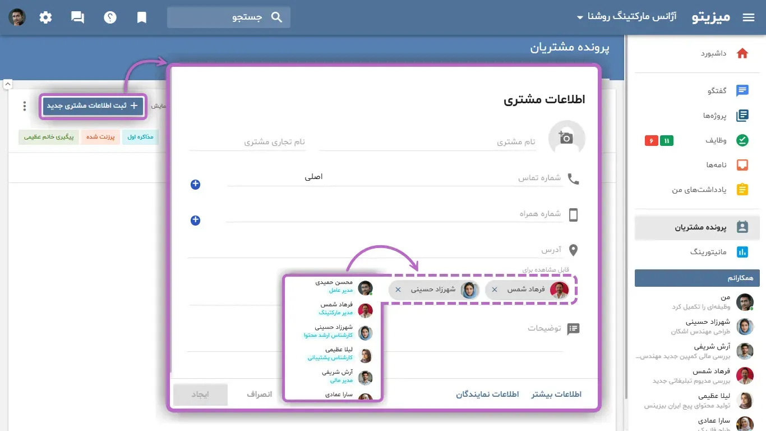Open اطلاعات نمایندگان link in dialog
766x431 pixels.
tap(487, 395)
